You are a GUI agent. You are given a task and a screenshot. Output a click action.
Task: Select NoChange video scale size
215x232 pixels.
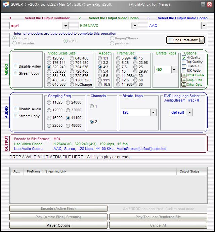(72, 84)
